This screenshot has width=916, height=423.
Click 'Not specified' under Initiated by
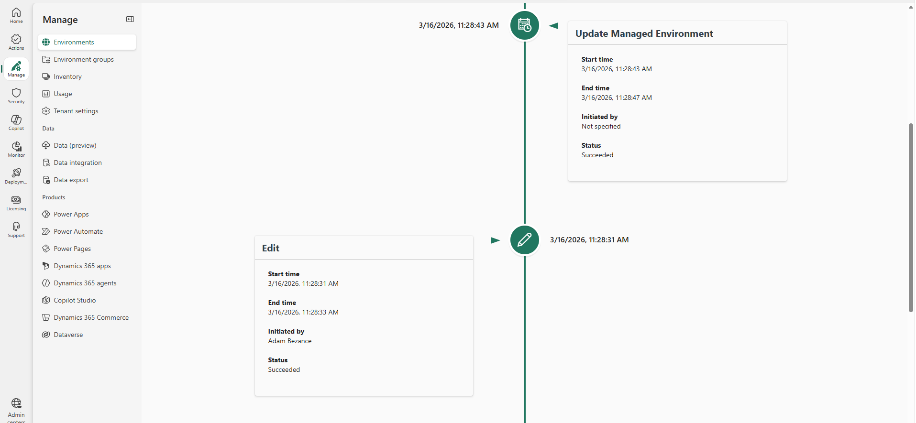pos(601,126)
